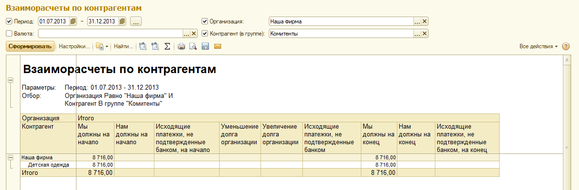Collapse the report header section
Image resolution: width=579 pixels, height=190 pixels.
click(x=10, y=80)
